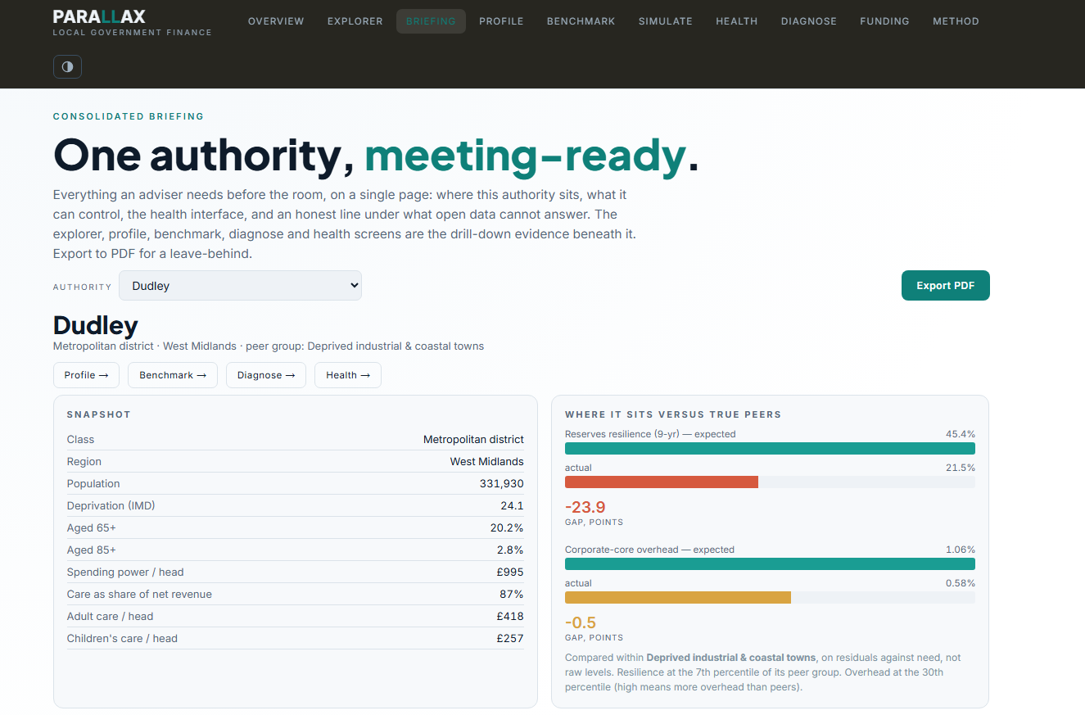The height and width of the screenshot is (715, 1085).
Task: Click the Export PDF button
Action: pyautogui.click(x=945, y=286)
